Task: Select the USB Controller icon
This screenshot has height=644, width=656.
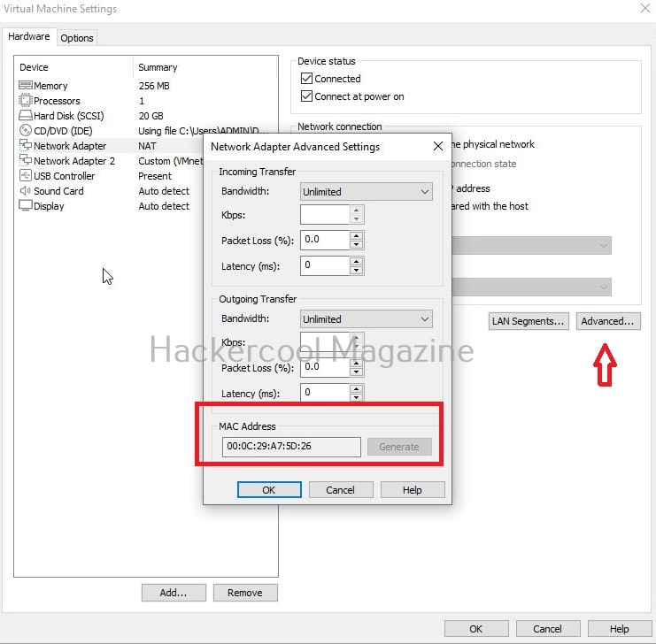Action: (x=25, y=176)
